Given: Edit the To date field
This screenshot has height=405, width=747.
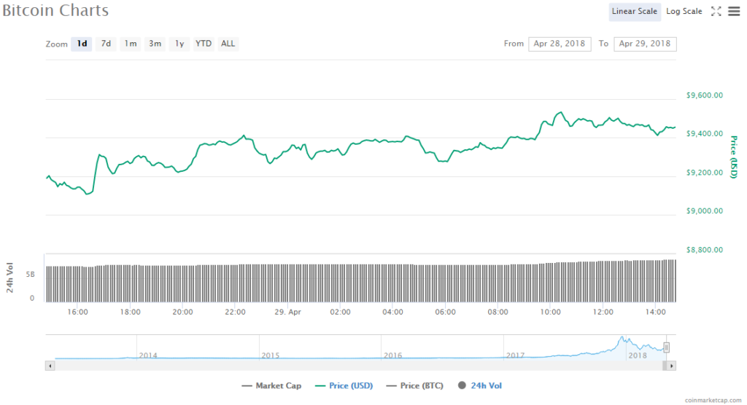Looking at the screenshot, I should click(645, 44).
